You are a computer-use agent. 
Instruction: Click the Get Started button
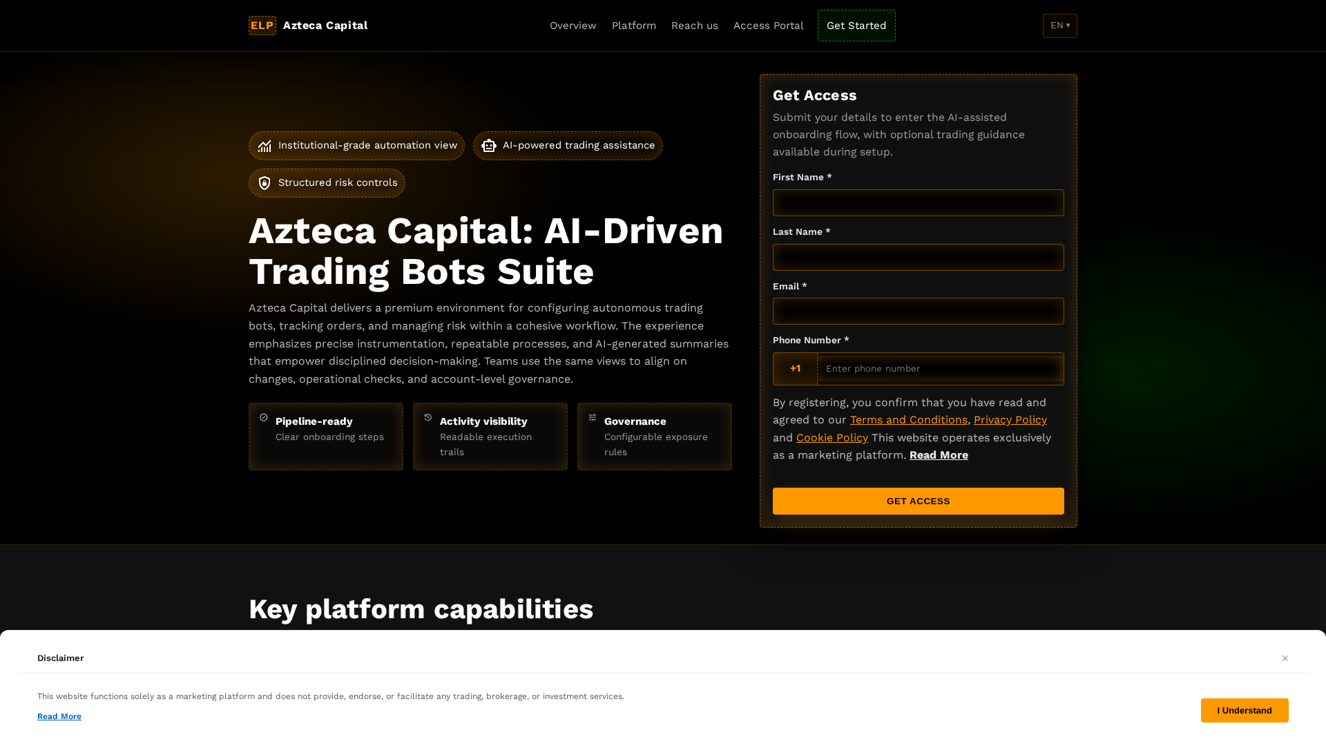pyautogui.click(x=856, y=26)
